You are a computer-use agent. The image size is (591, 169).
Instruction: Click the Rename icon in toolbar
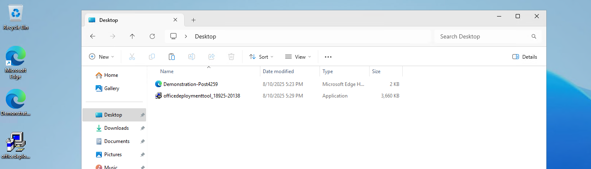(x=192, y=57)
